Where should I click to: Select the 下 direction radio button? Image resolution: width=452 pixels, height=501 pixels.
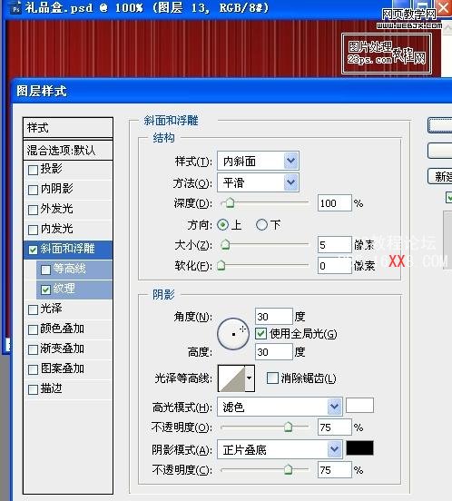click(x=261, y=224)
